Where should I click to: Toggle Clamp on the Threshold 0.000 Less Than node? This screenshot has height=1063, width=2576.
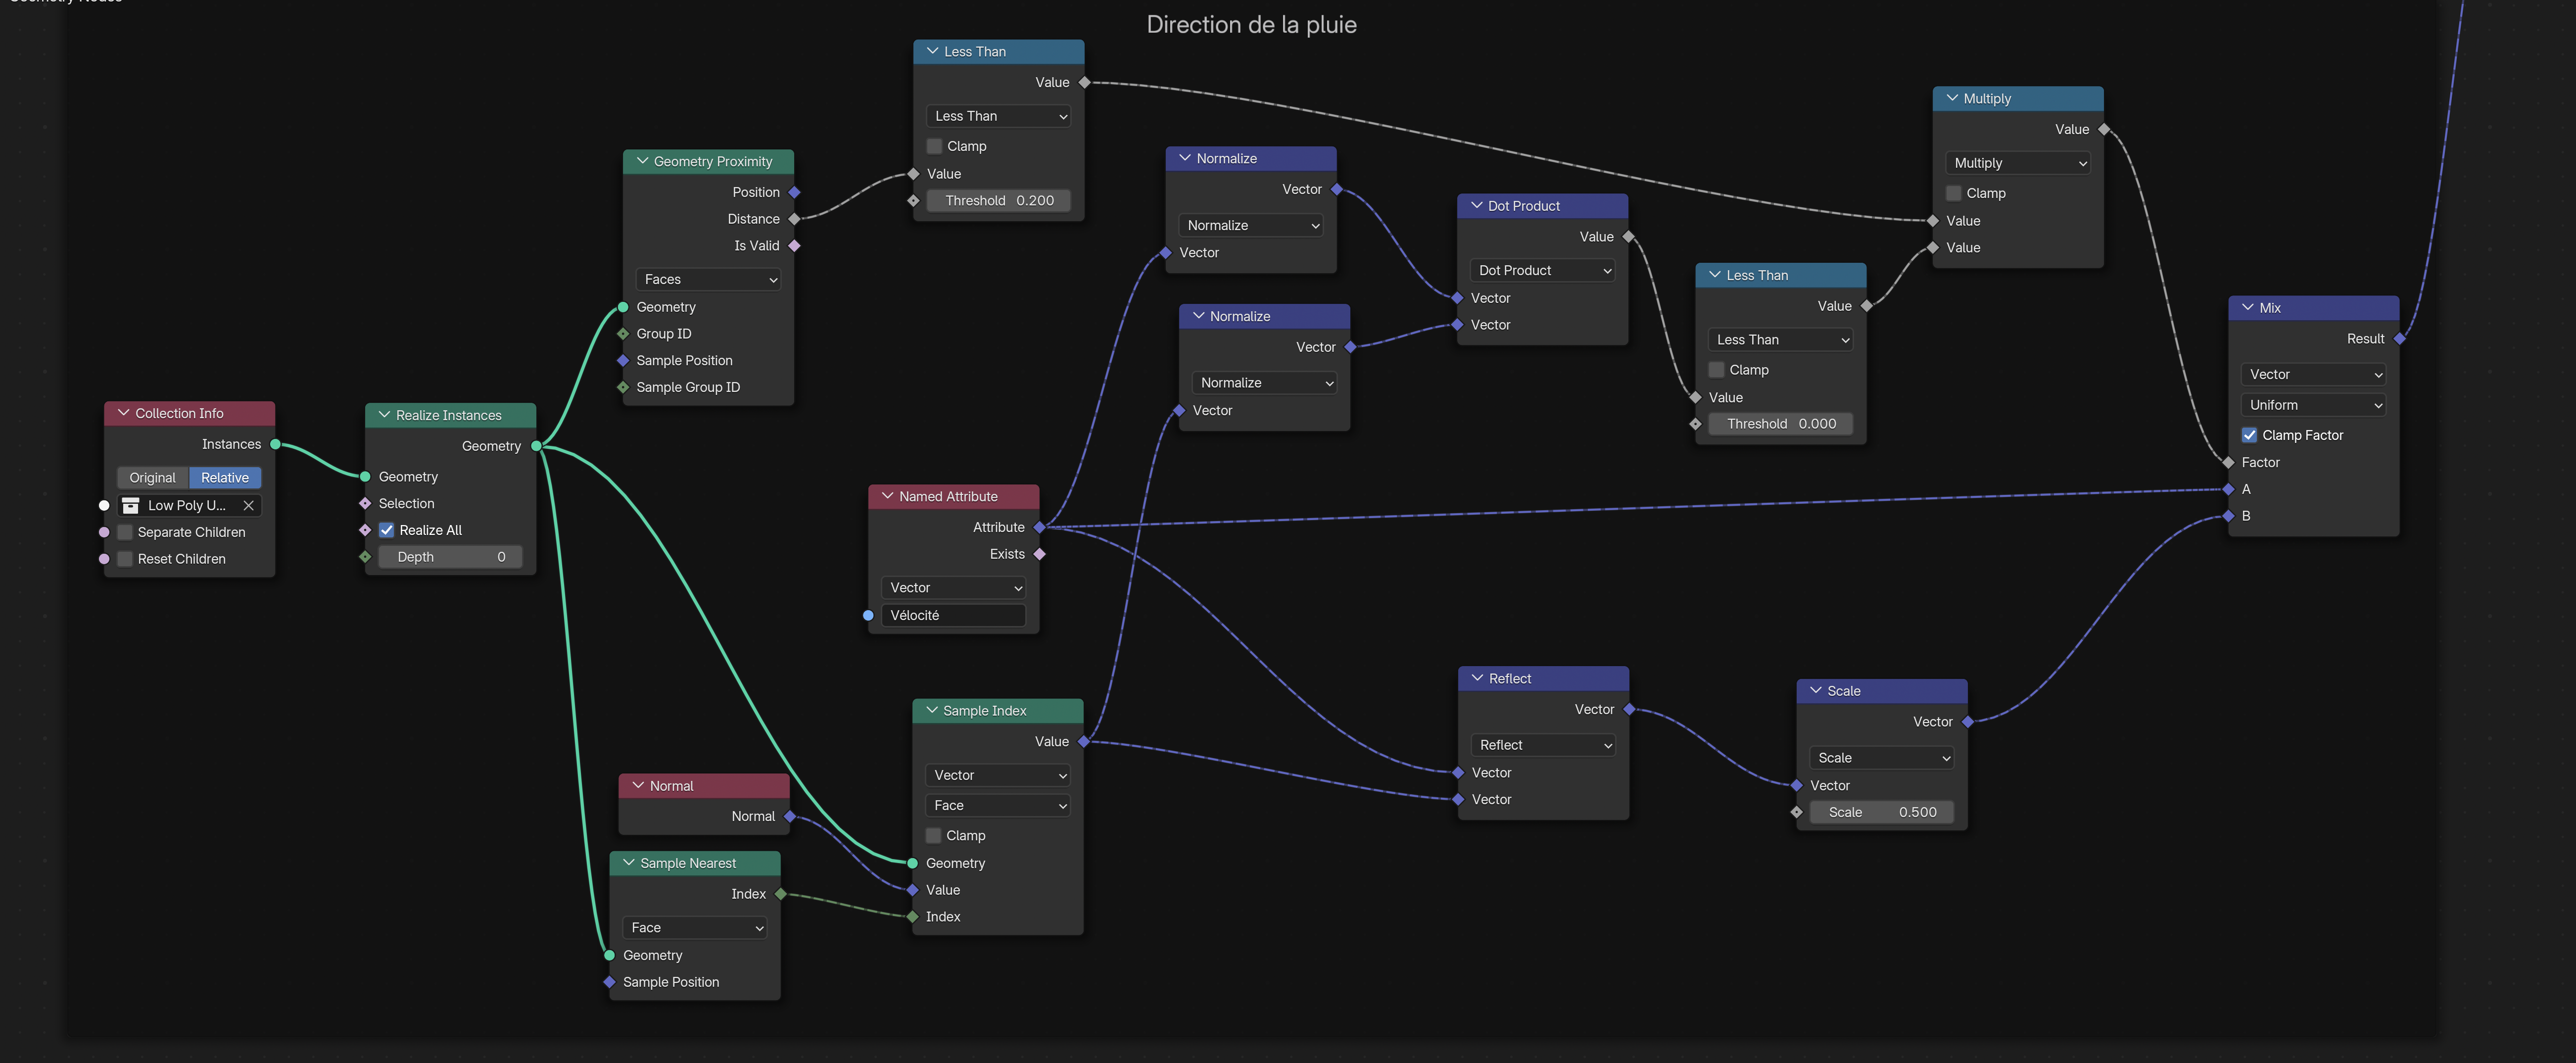(1716, 370)
